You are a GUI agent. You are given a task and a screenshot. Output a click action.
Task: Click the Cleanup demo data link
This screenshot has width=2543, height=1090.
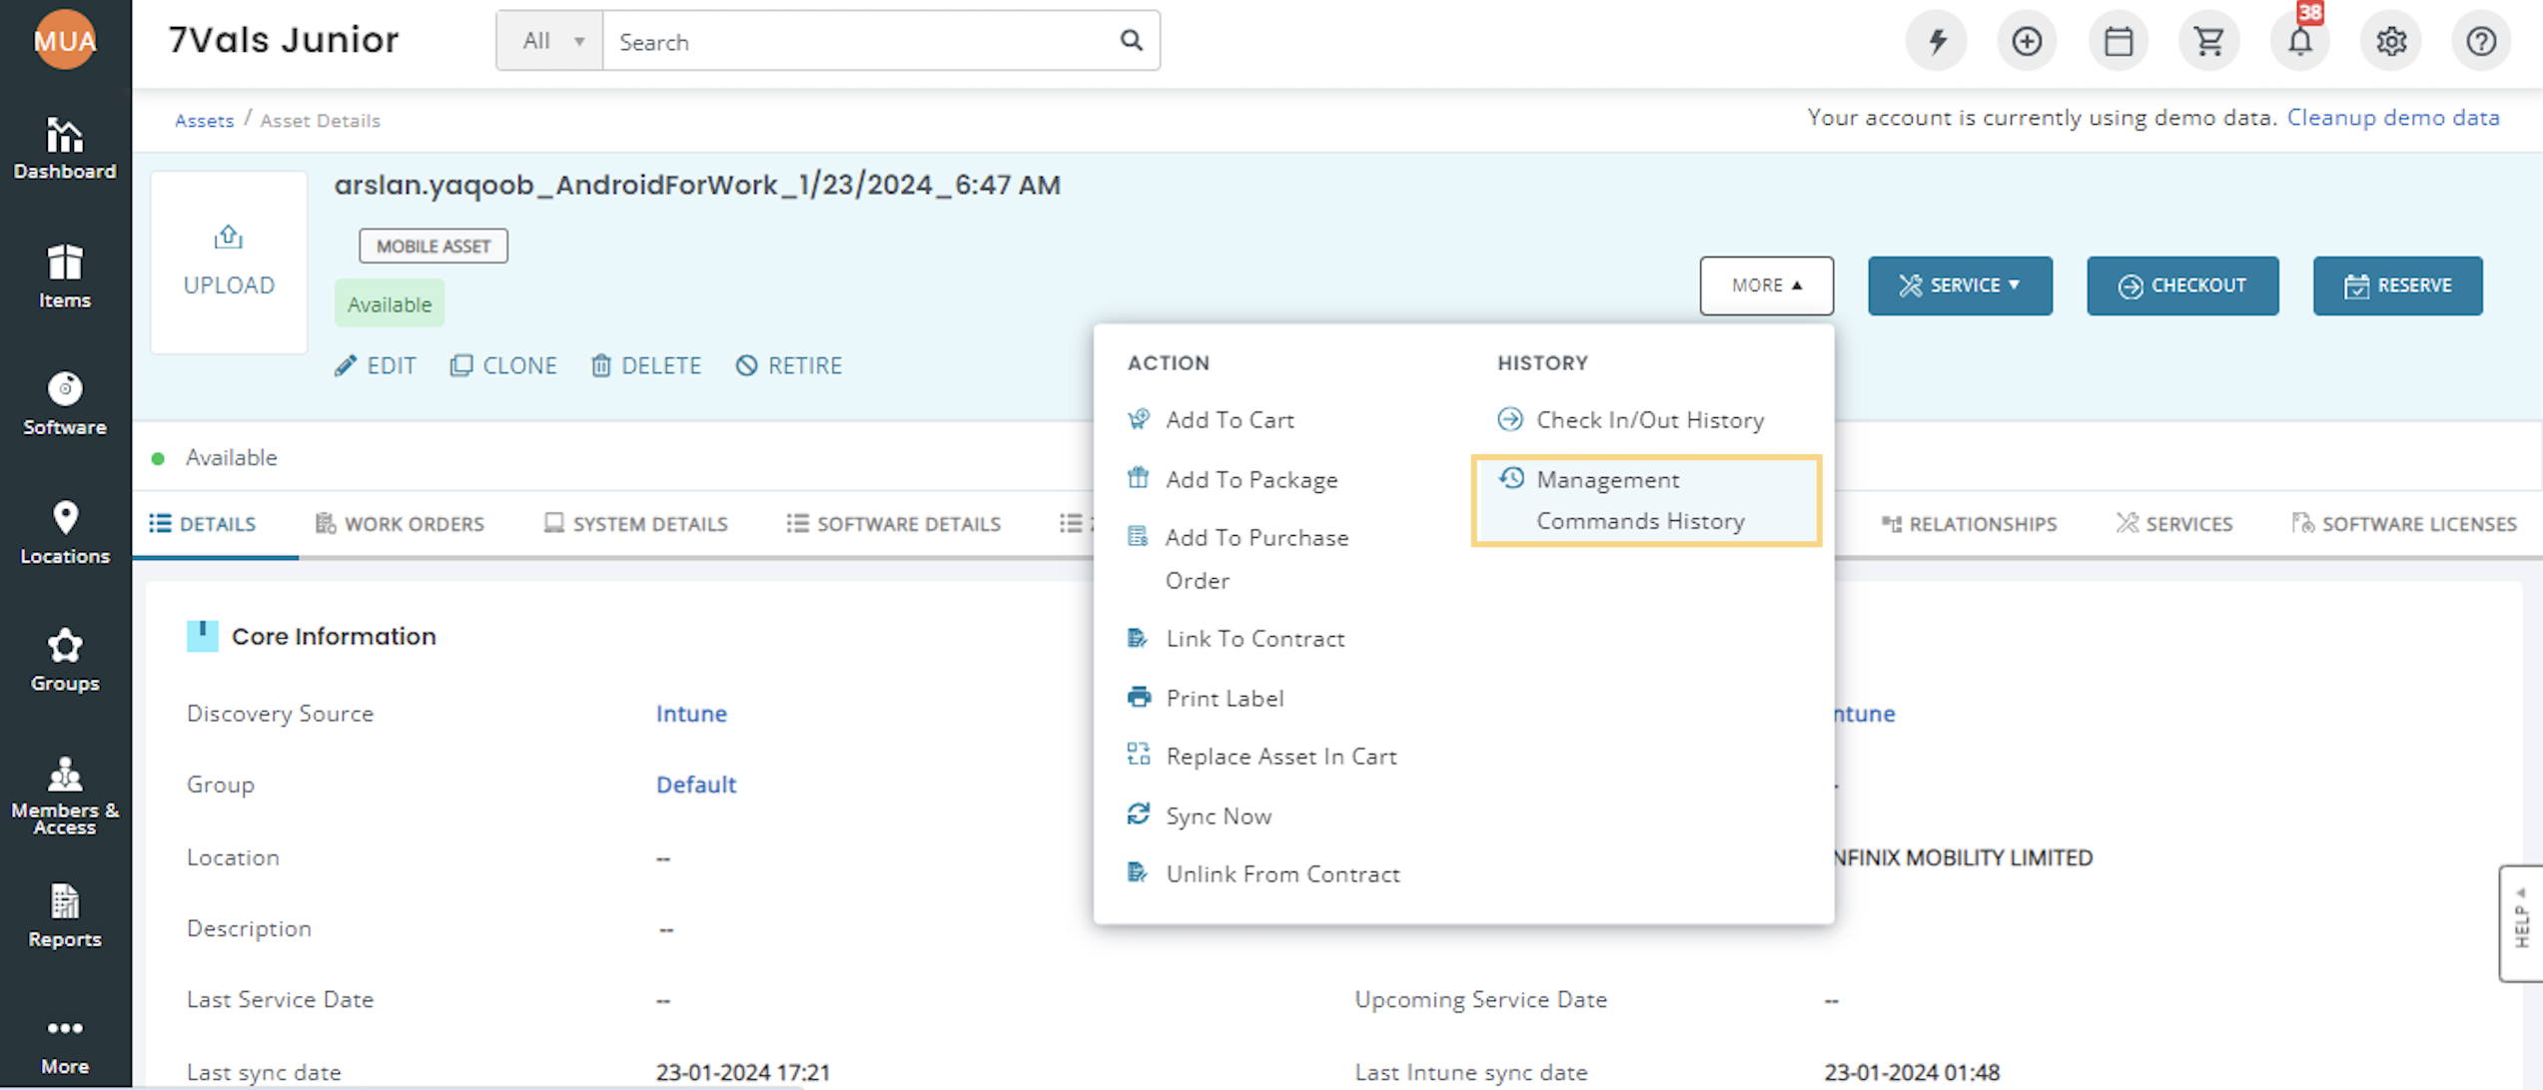point(2392,118)
